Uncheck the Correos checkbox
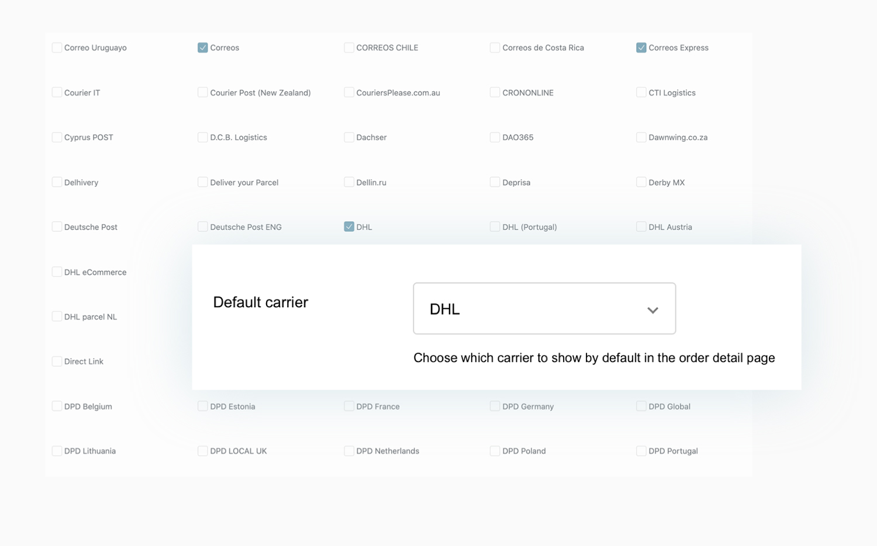The width and height of the screenshot is (877, 546). pos(202,48)
